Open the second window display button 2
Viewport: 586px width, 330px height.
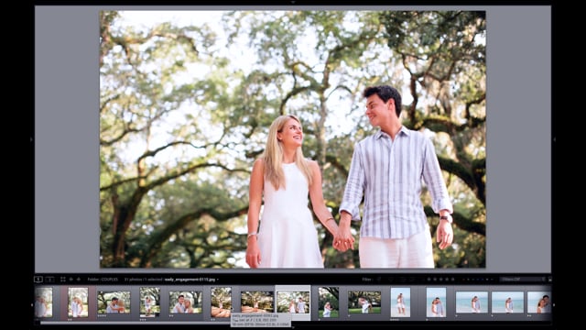(x=49, y=279)
